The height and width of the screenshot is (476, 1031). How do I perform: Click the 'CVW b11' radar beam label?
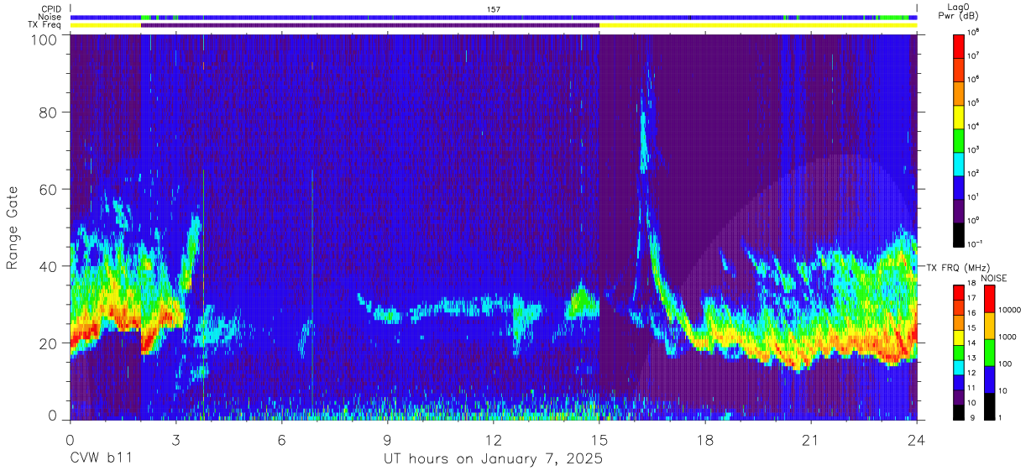click(100, 459)
